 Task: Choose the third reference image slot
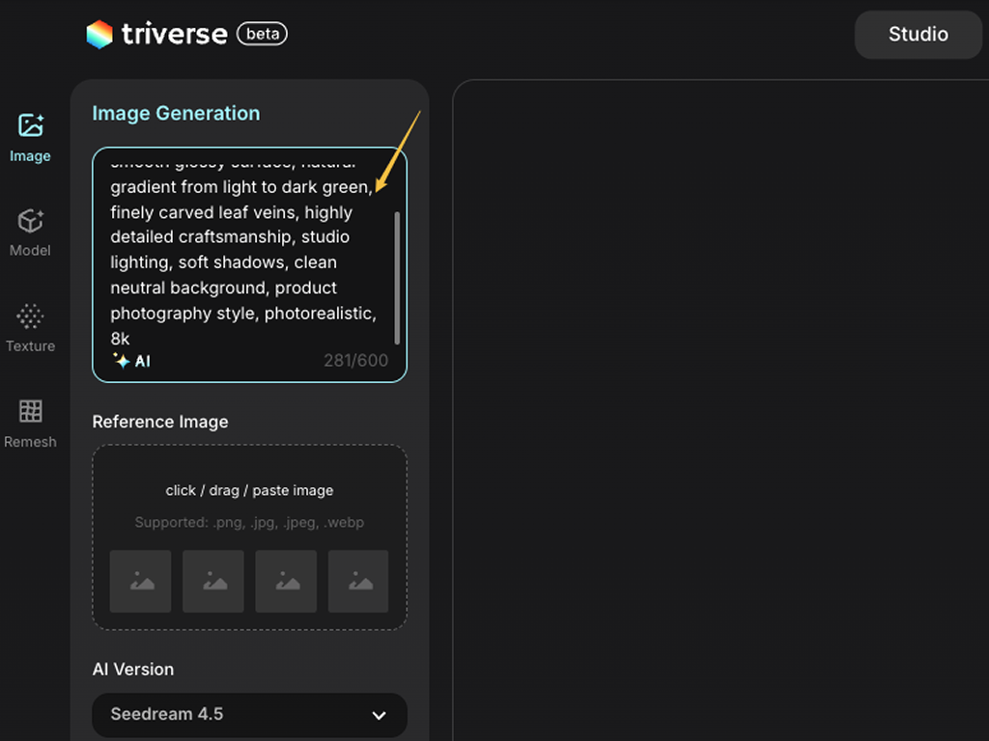(x=286, y=582)
